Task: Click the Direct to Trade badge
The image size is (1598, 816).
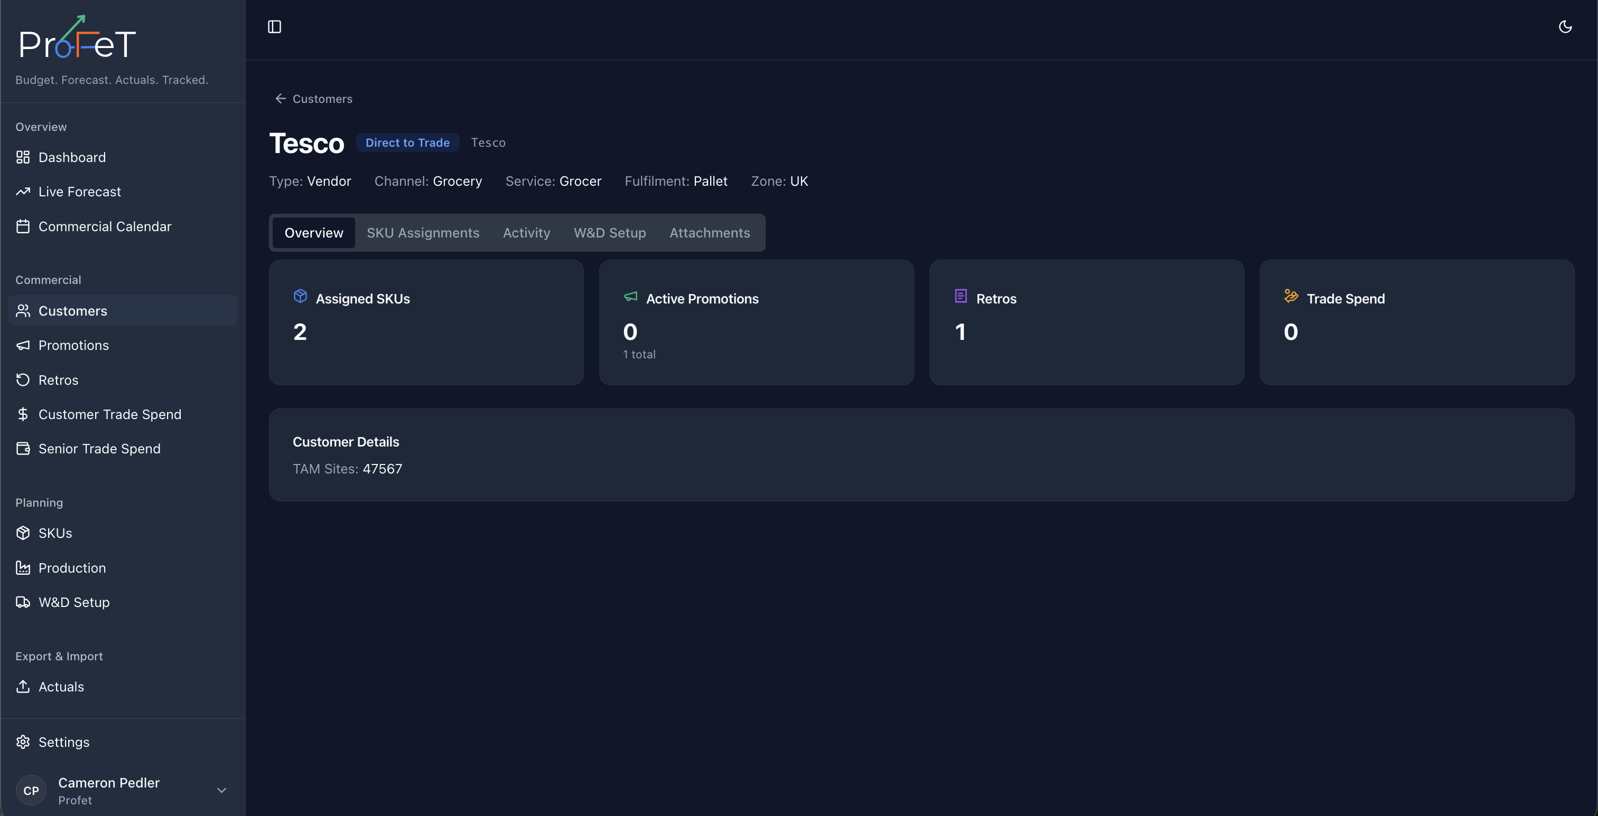Action: [x=407, y=143]
